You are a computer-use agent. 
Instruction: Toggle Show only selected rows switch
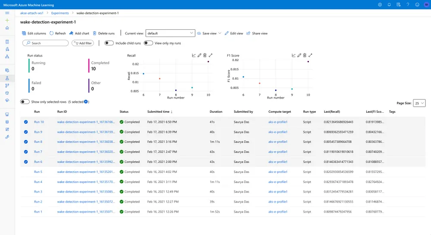coord(25,102)
